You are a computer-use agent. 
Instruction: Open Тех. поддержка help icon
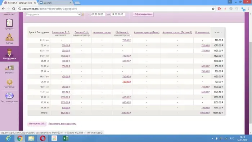(9, 97)
